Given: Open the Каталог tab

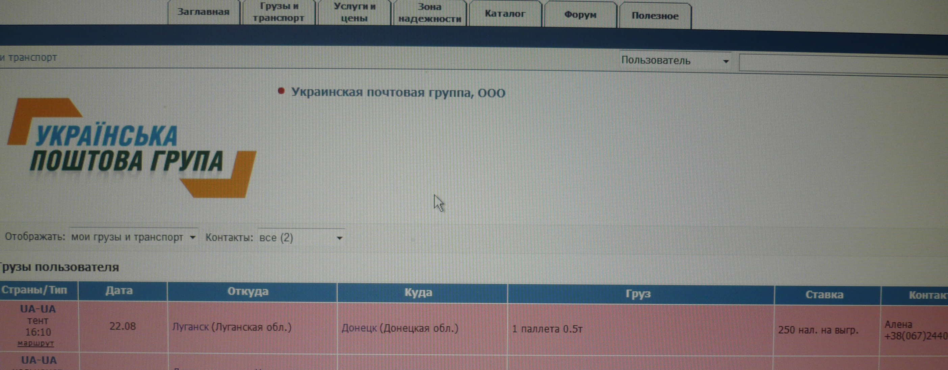Looking at the screenshot, I should [x=504, y=14].
